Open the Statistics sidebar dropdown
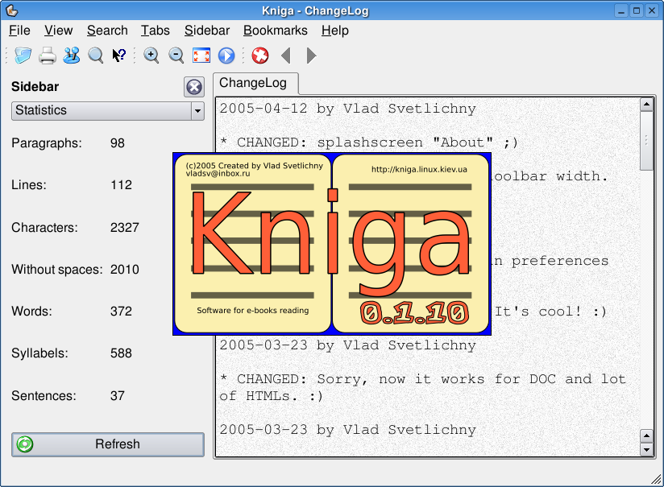This screenshot has height=487, width=664. (108, 111)
